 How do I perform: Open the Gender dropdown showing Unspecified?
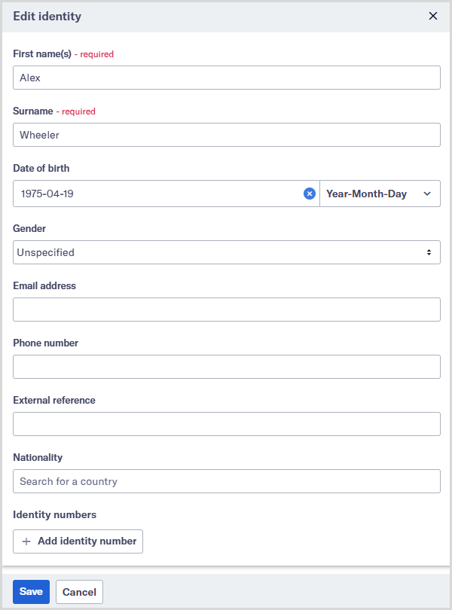coord(226,252)
